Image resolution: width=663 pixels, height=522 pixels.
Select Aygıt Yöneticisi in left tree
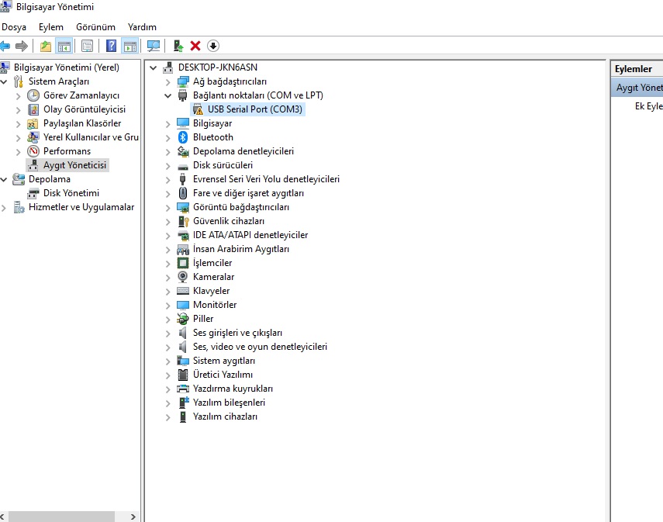pyautogui.click(x=74, y=165)
